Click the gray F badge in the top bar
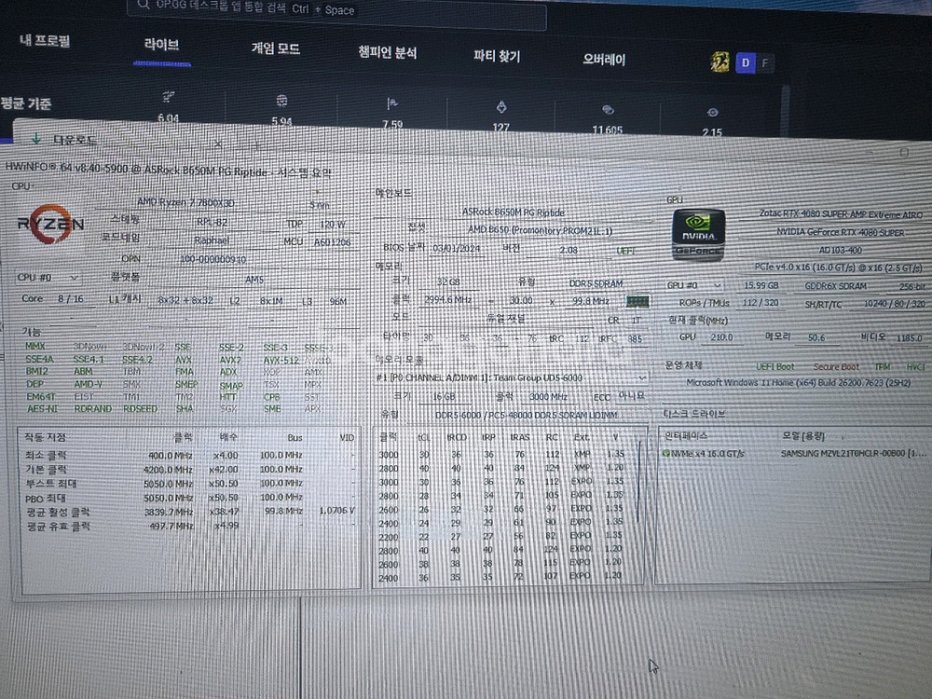 [x=765, y=62]
